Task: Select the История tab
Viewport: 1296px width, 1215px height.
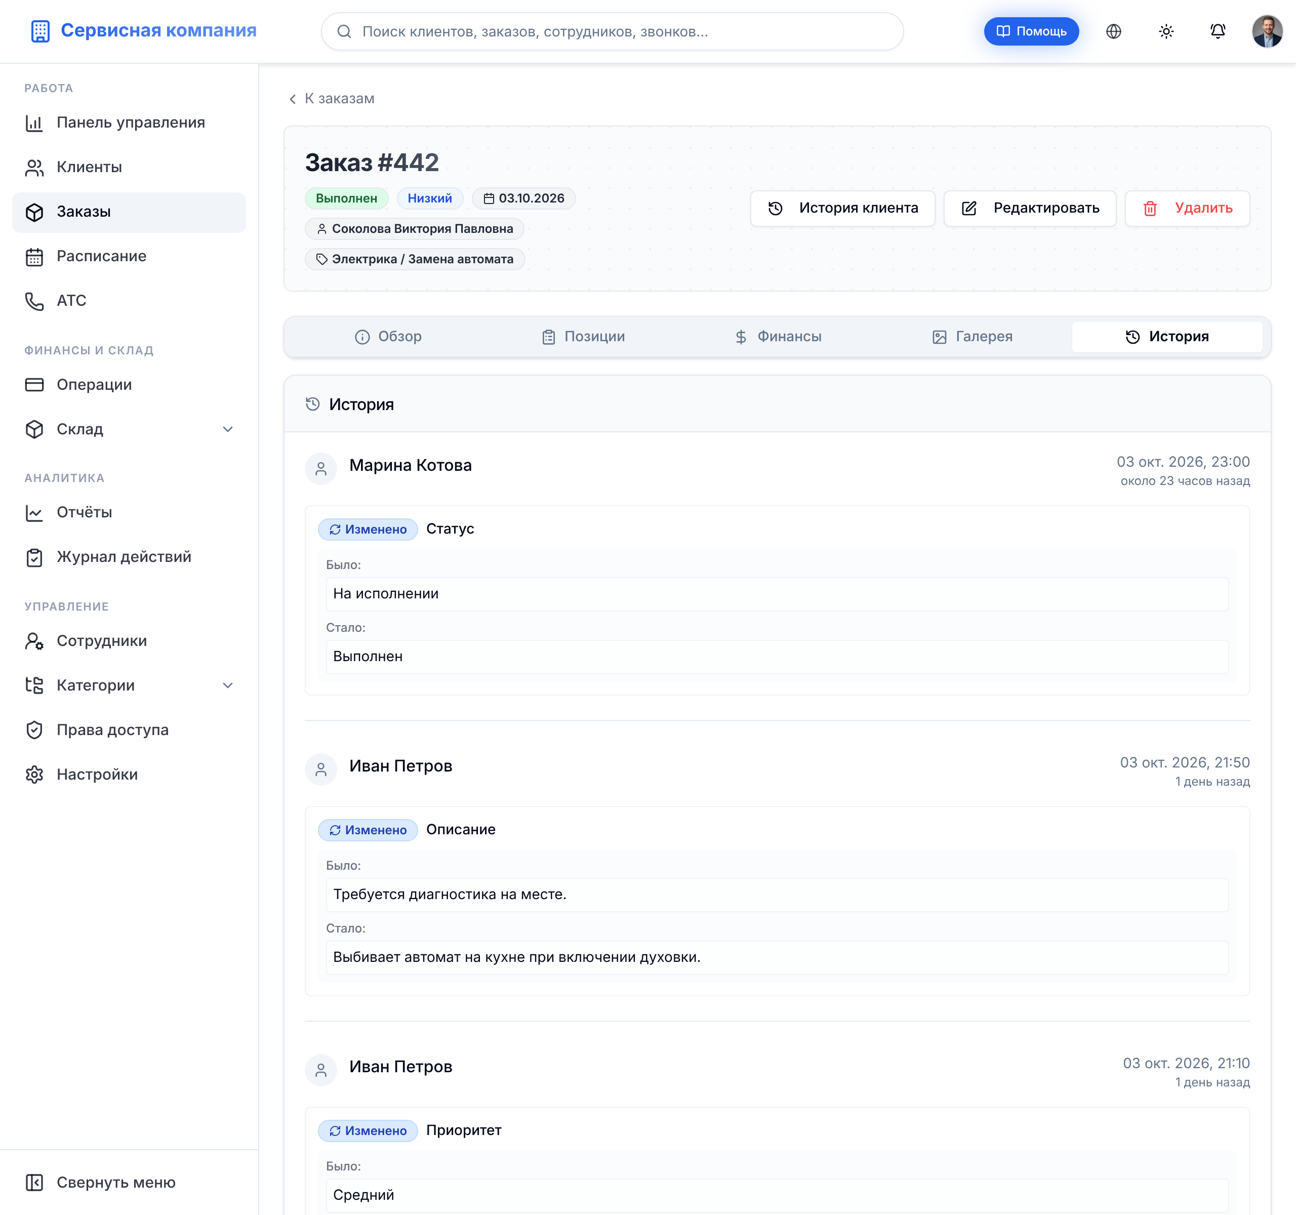Action: (1167, 336)
